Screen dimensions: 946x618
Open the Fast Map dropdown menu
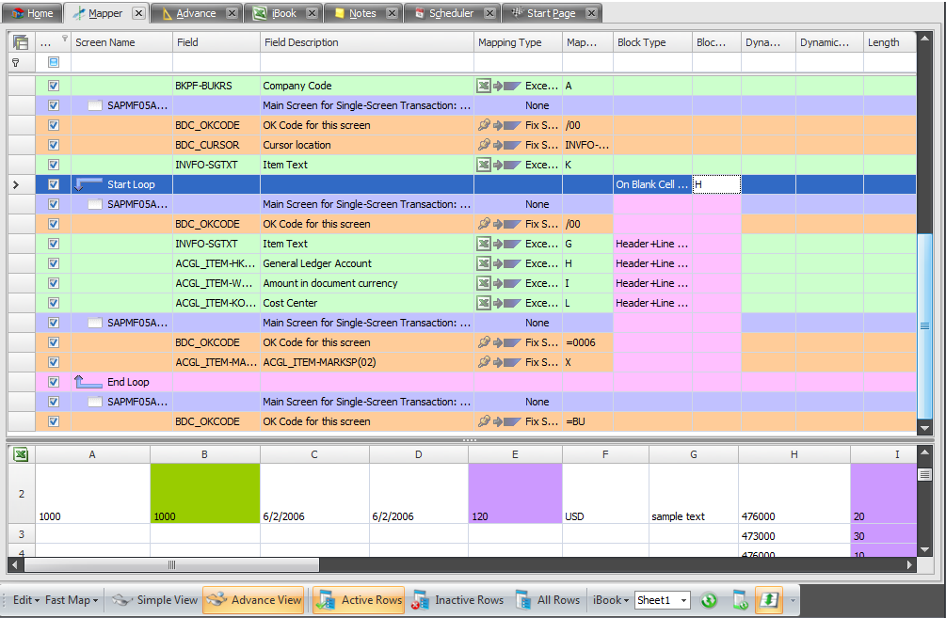72,600
